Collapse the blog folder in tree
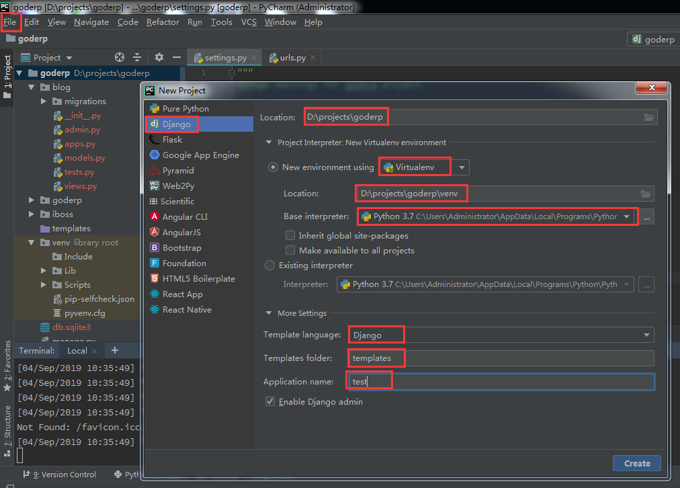 (x=31, y=87)
